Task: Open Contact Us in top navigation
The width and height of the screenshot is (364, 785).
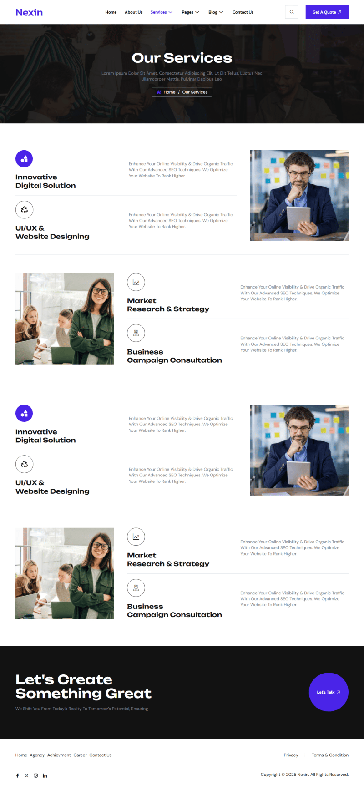Action: (243, 12)
